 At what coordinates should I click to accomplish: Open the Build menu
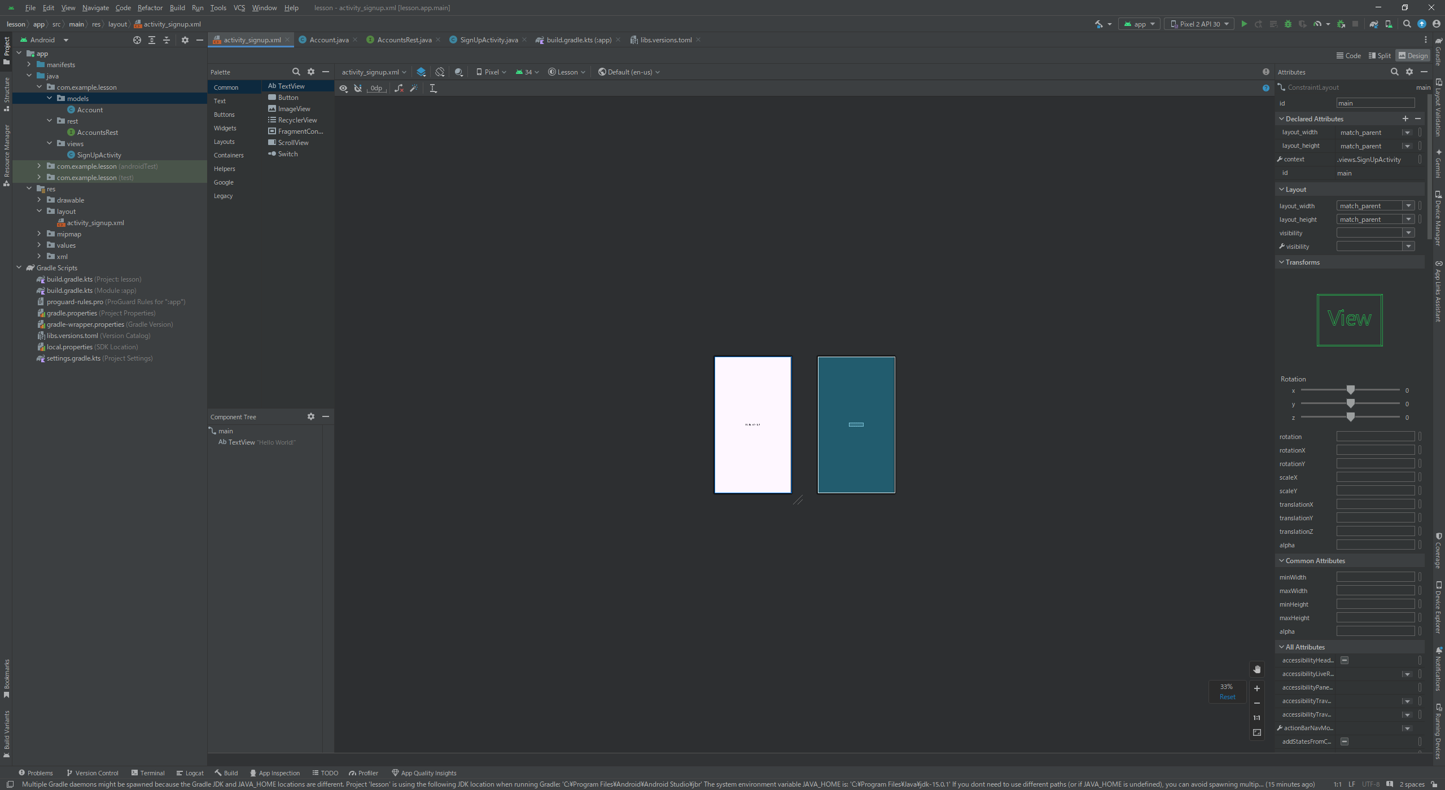point(177,8)
